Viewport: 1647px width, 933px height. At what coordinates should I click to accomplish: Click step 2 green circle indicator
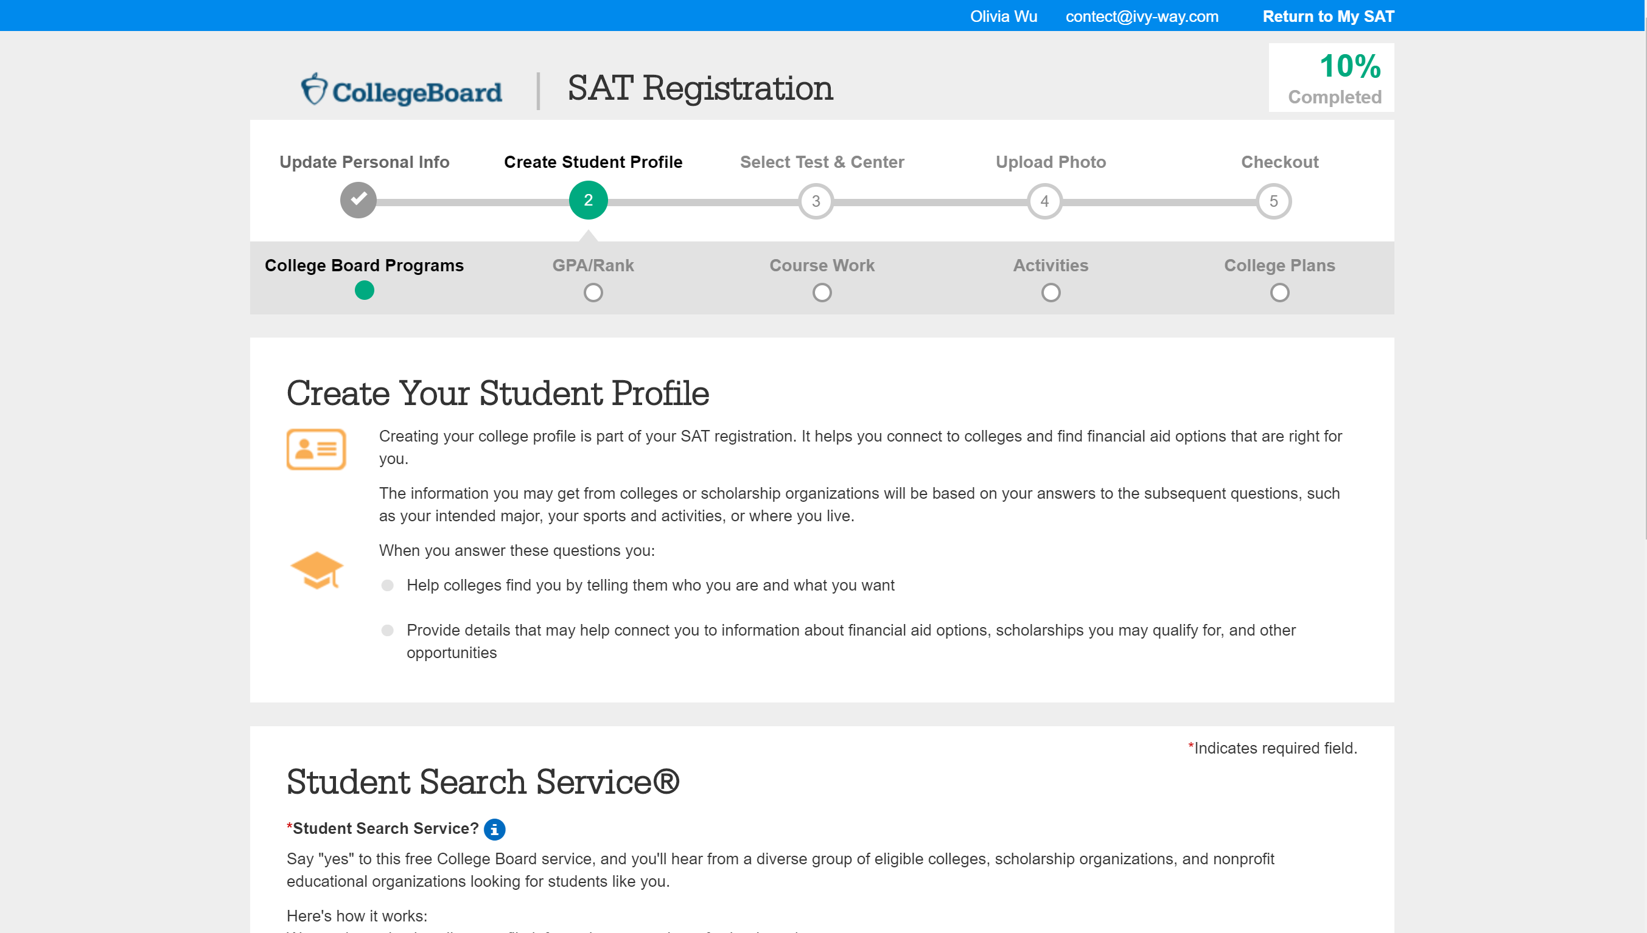(588, 201)
